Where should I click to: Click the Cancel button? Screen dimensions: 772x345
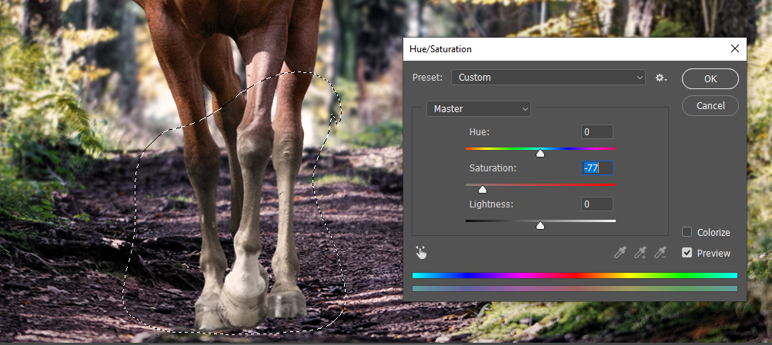click(710, 106)
